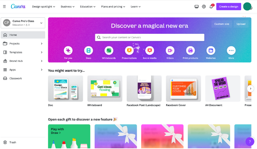257x149 pixels.
Task: Open the yellow-green gift card with ribbon
Action: [209, 136]
